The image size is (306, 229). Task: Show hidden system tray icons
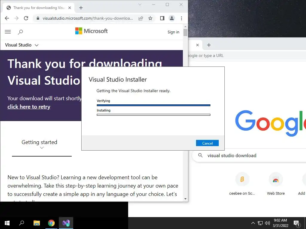(253, 223)
